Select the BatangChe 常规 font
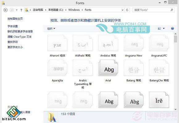 tap(159, 71)
